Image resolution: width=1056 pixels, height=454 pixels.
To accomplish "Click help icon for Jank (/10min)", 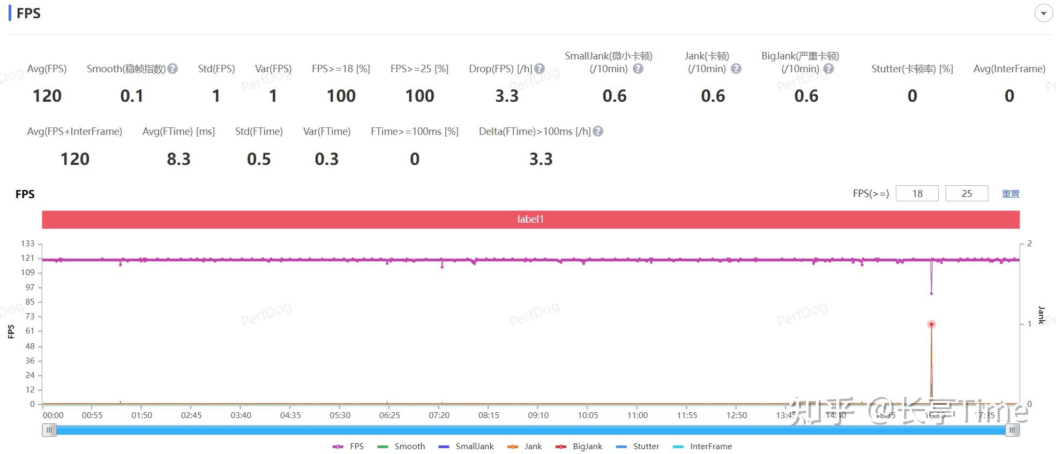I will click(736, 69).
